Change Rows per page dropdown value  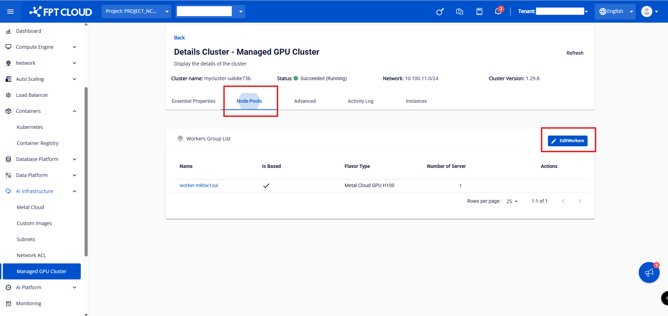coord(512,201)
